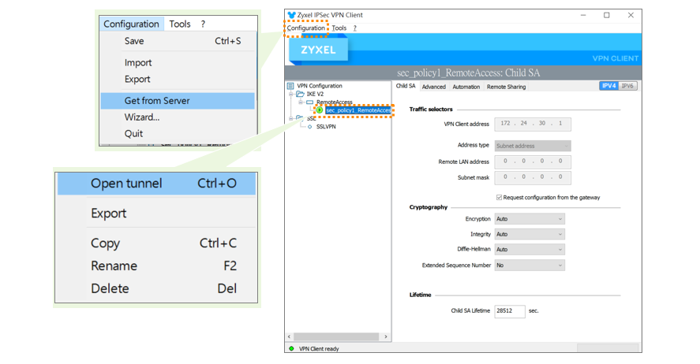Screen dimensions: 700x364
Task: Click the ZYXEL logo in the banner
Action: pyautogui.click(x=318, y=50)
